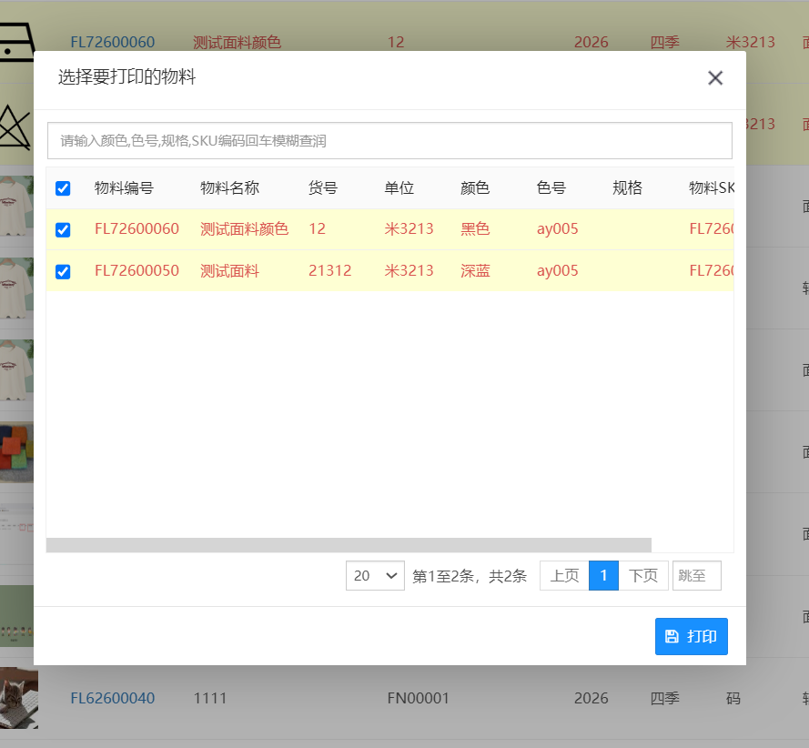Select the 测试面料颜色 row name cell
Image resolution: width=809 pixels, height=748 pixels.
244,229
